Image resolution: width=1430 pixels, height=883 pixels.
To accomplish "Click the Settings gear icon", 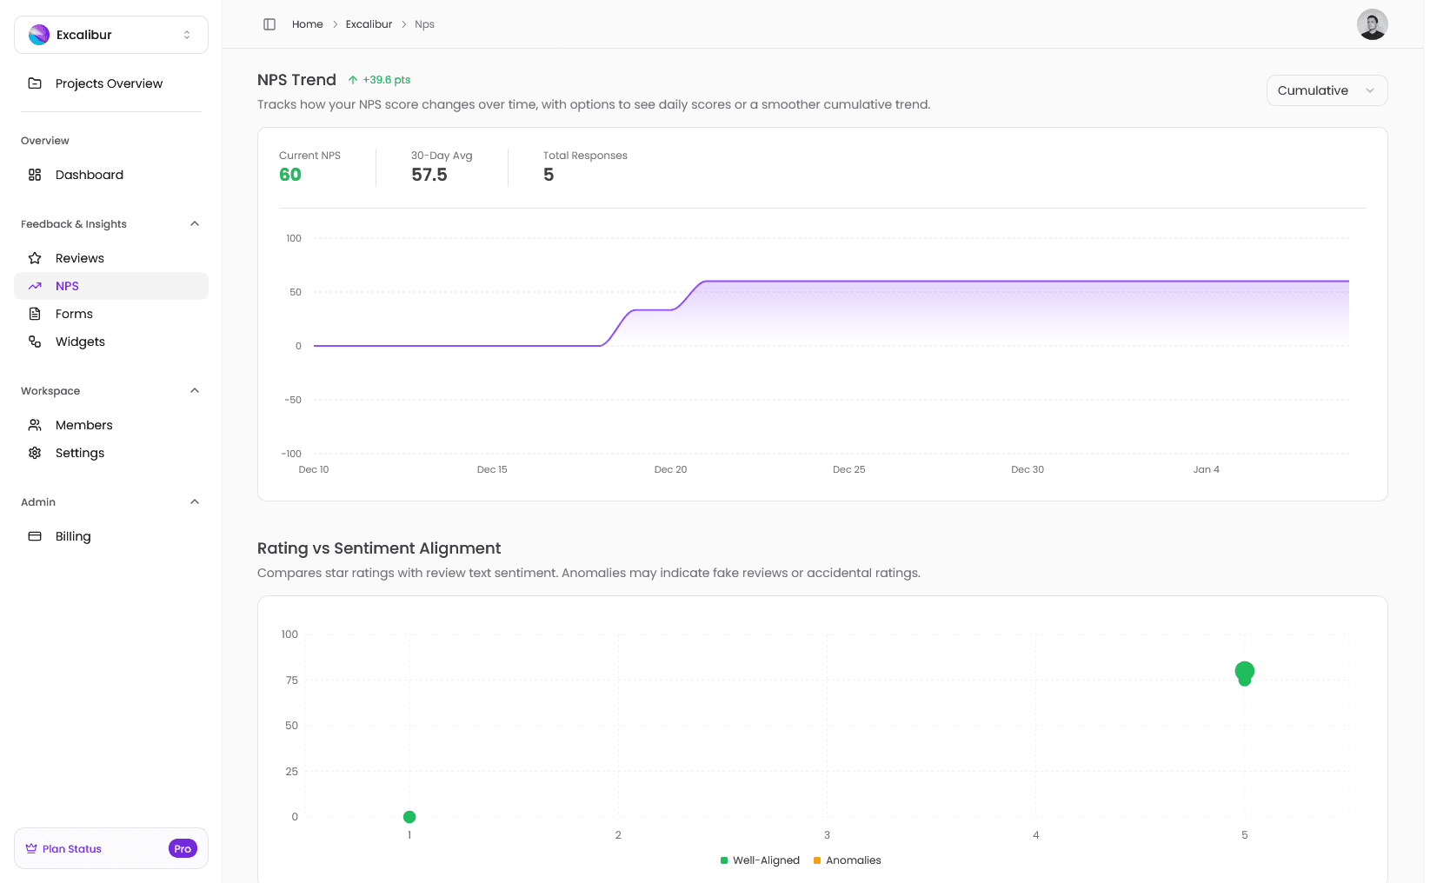I will [35, 453].
